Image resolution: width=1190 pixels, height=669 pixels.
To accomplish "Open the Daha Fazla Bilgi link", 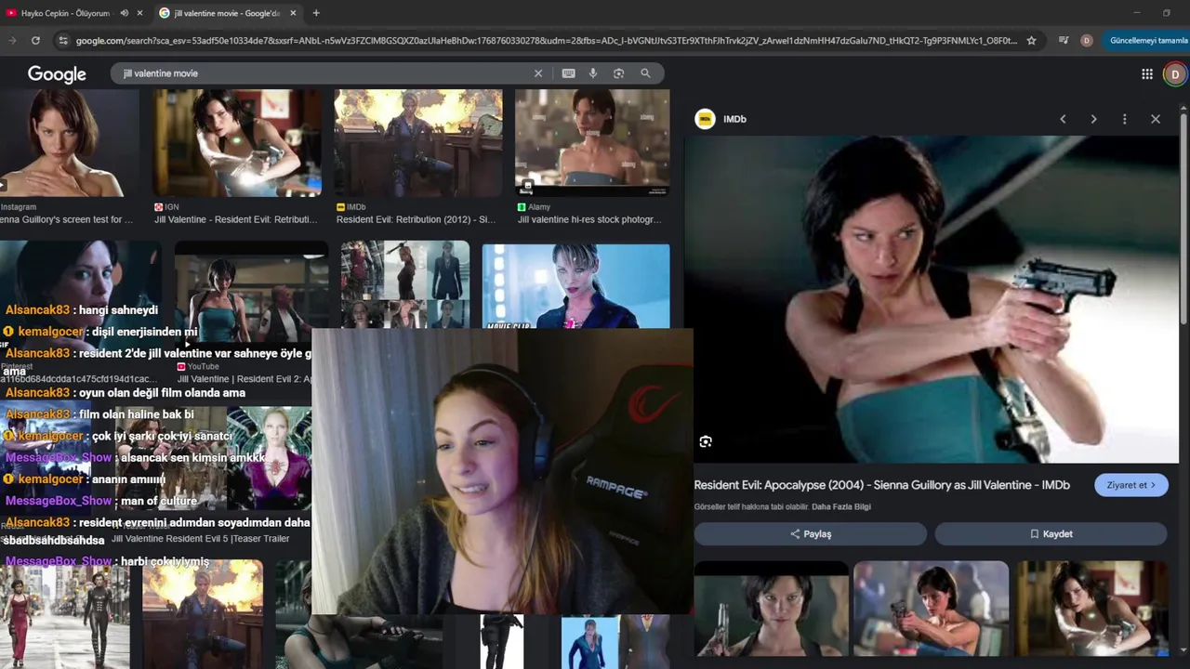I will click(x=841, y=506).
